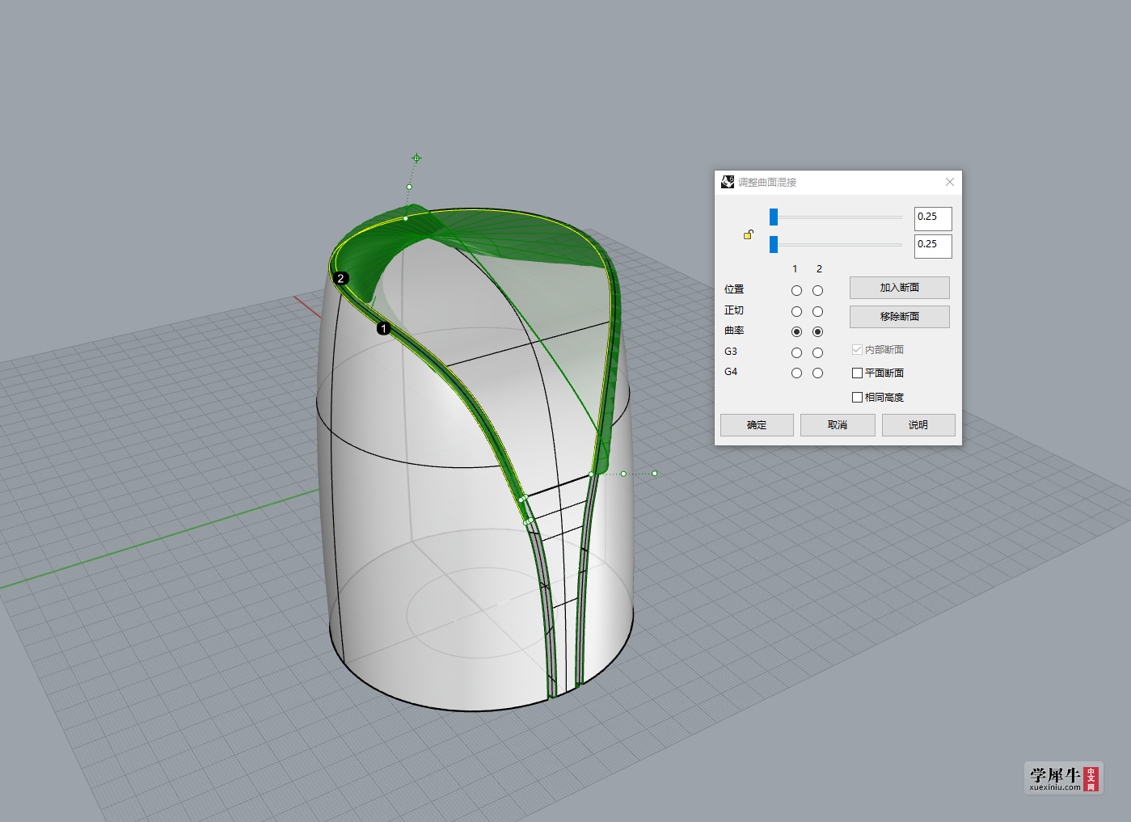Select 正切 radio for edge 1
Viewport: 1131px width, 822px height.
tap(796, 311)
